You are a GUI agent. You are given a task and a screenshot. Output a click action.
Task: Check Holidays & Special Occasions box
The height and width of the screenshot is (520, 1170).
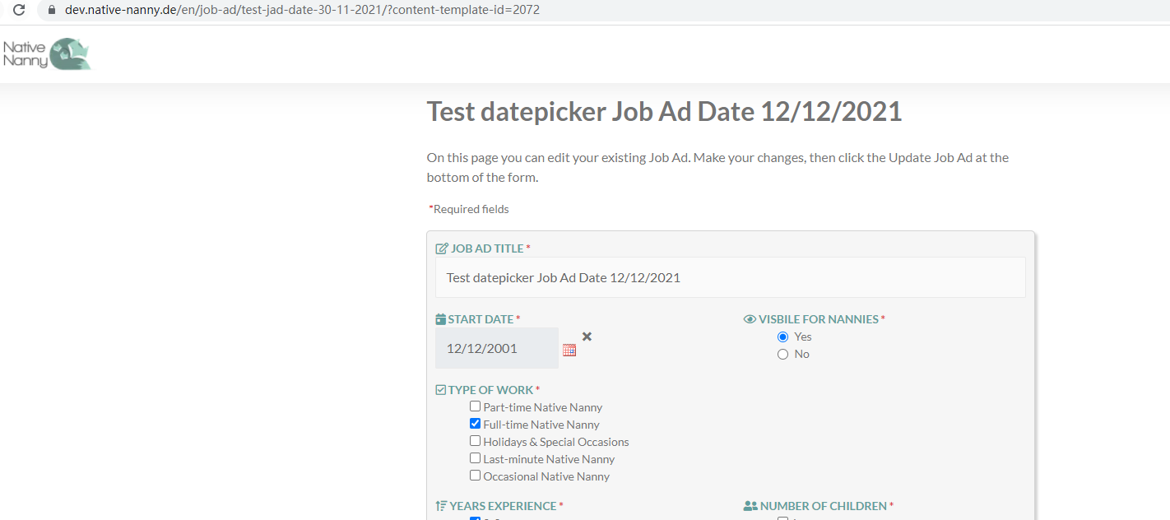click(x=475, y=441)
